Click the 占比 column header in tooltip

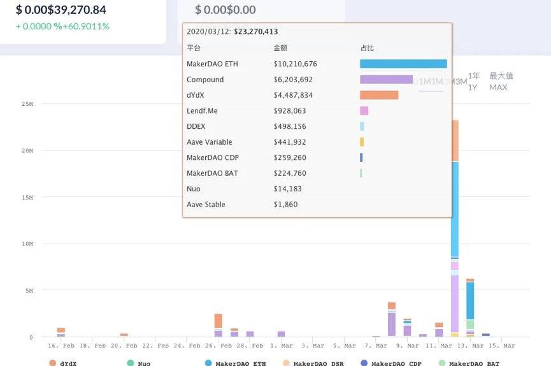[367, 48]
